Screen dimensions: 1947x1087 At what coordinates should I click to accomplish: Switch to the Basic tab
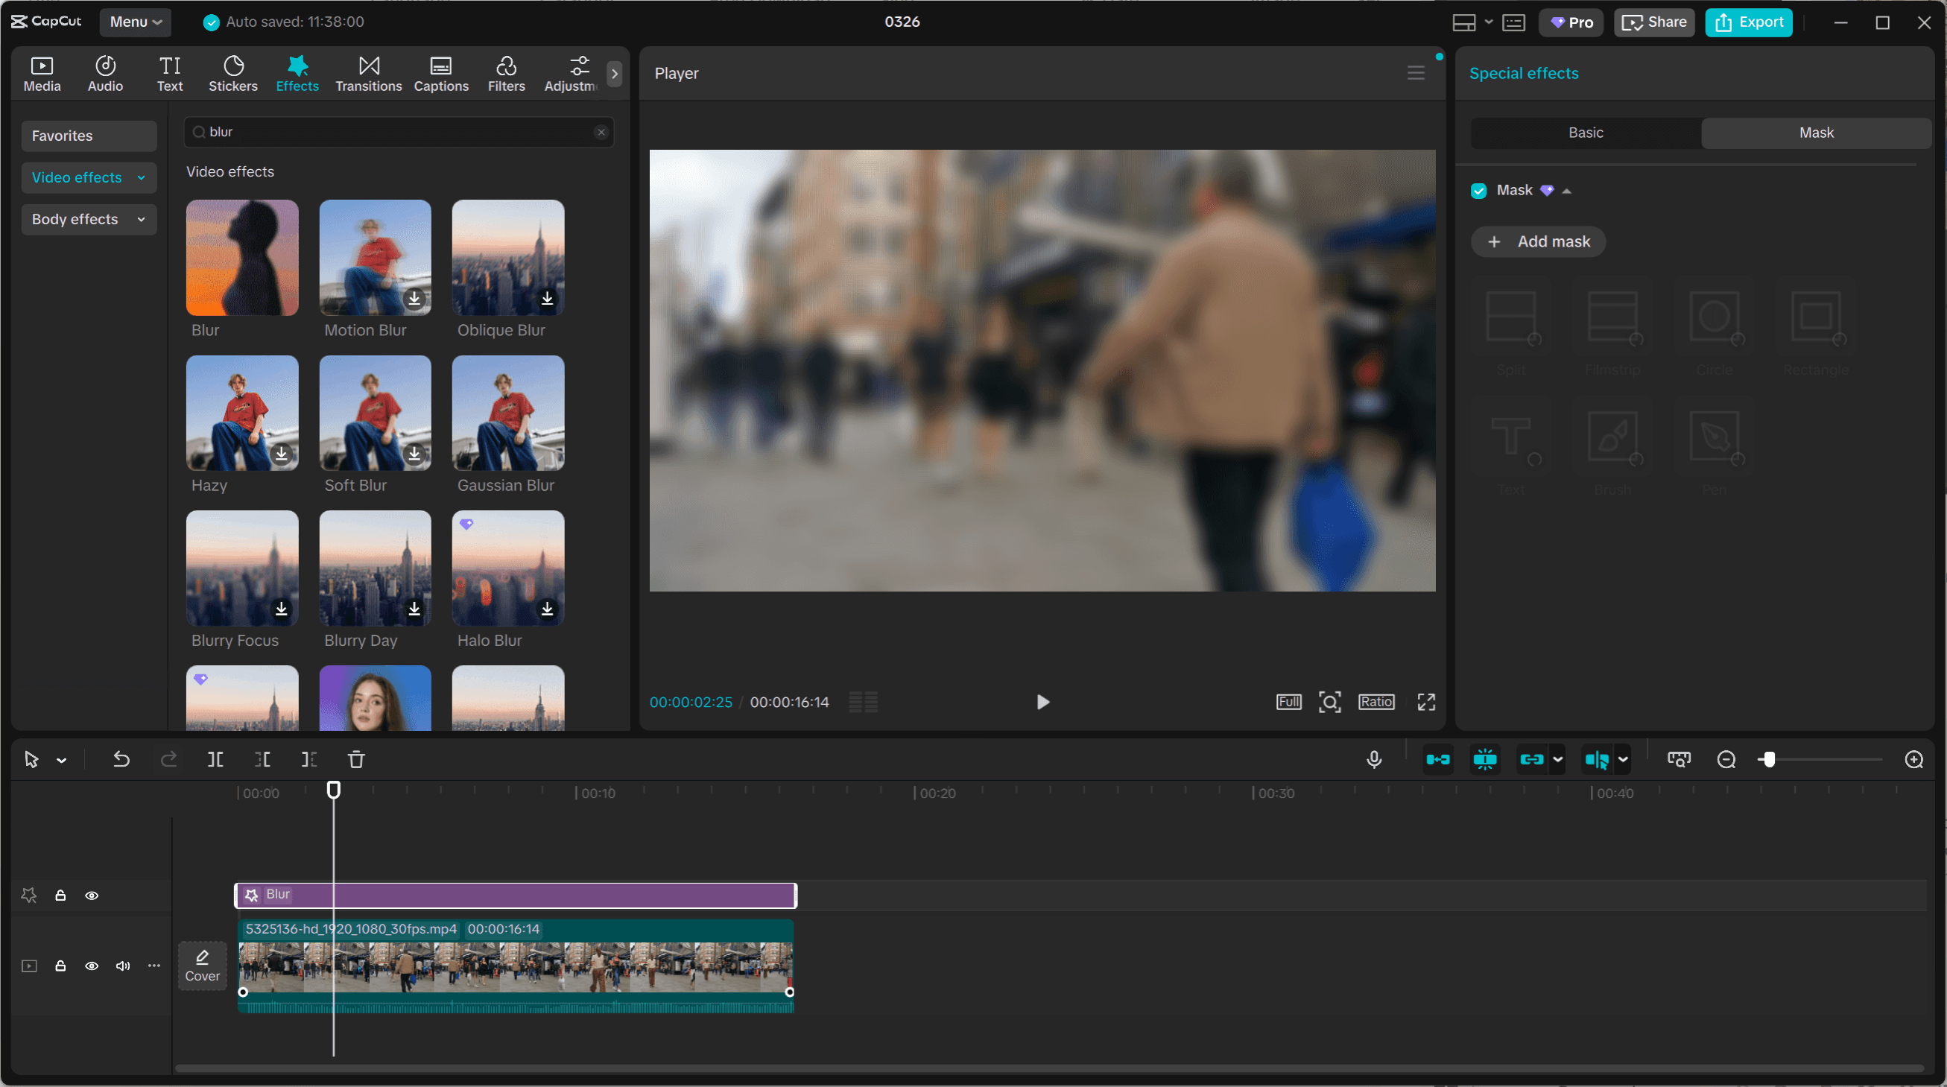pos(1586,133)
